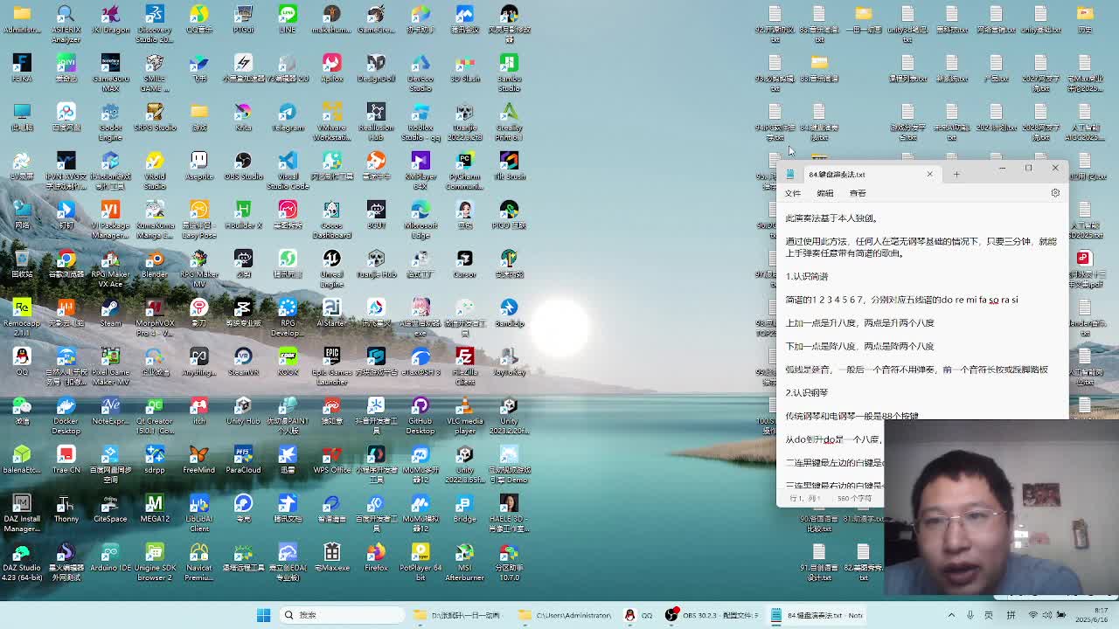Open the 文件 menu in Notepad
1119x629 pixels.
(x=792, y=193)
